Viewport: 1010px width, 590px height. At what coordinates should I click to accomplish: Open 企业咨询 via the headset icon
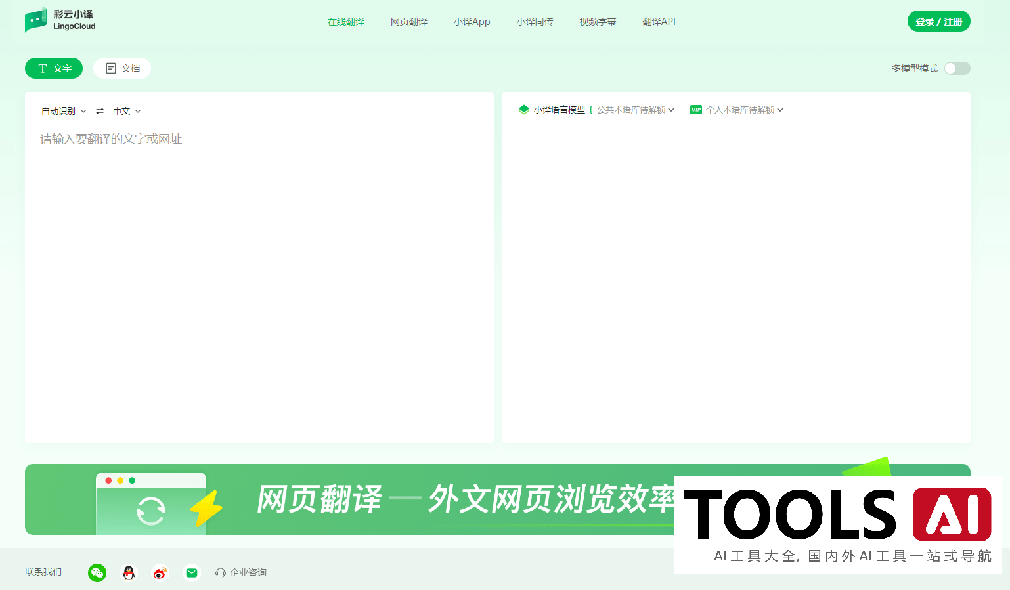point(241,572)
